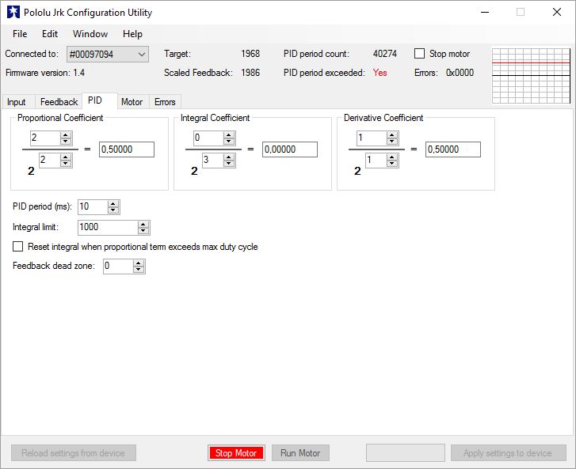
Task: Click the Integral exponent input showing 3
Action: pyautogui.click(x=212, y=161)
